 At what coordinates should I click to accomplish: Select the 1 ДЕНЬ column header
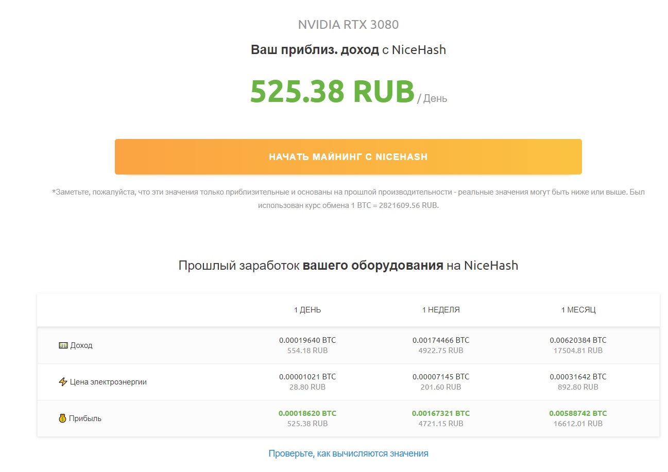point(307,310)
